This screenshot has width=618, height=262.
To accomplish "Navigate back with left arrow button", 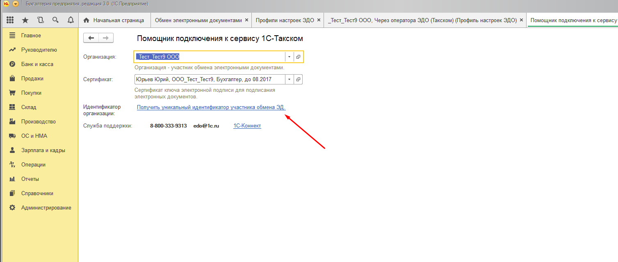I will click(91, 38).
